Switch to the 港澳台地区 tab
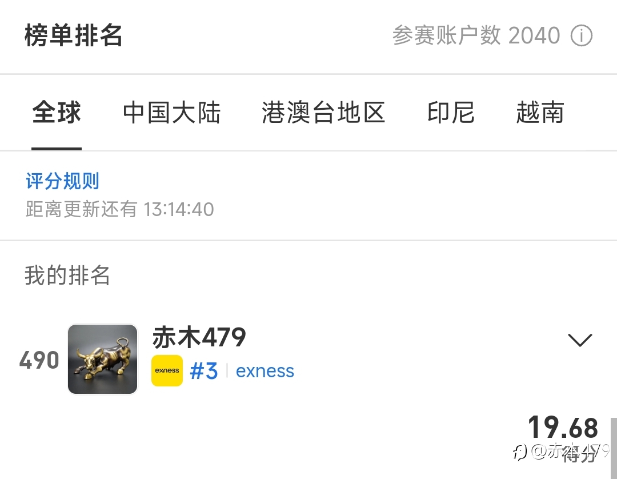Viewport: 617px width, 479px height. point(323,113)
